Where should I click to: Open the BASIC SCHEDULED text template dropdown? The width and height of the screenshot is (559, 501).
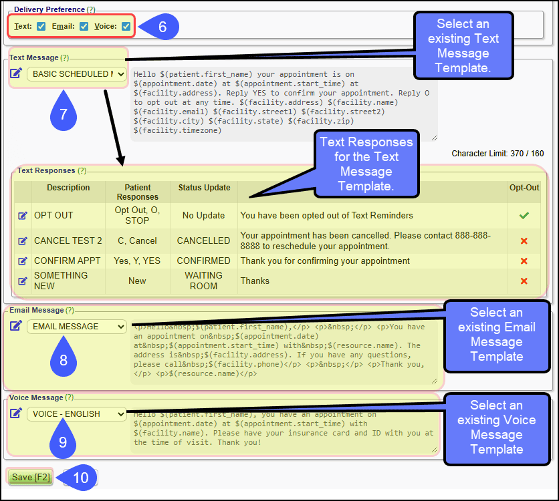pyautogui.click(x=77, y=74)
